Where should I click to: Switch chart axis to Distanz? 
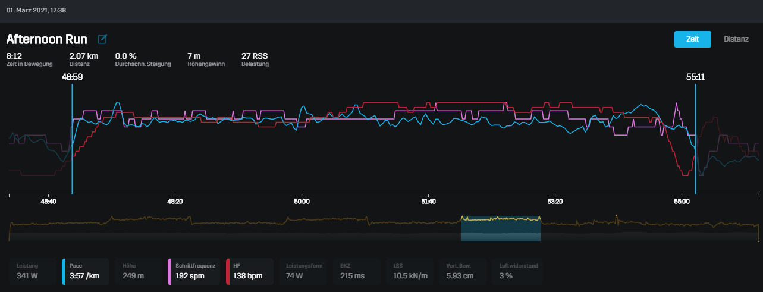point(736,39)
